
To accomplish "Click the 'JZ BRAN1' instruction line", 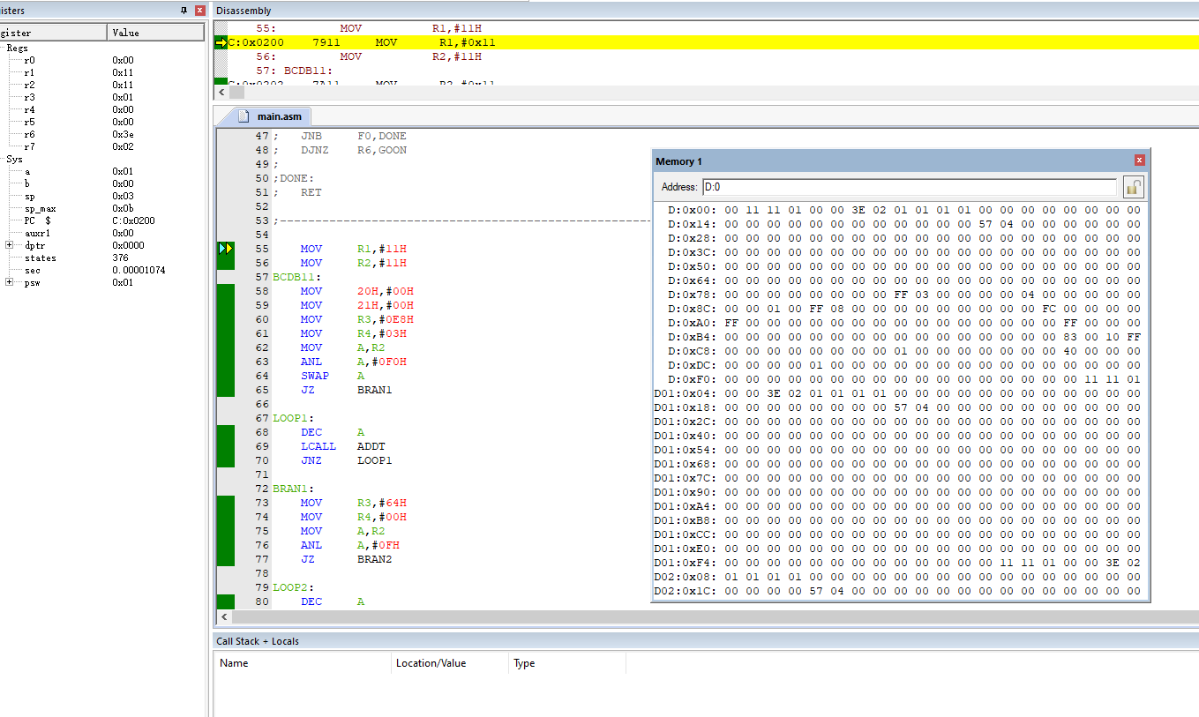I will click(x=346, y=390).
